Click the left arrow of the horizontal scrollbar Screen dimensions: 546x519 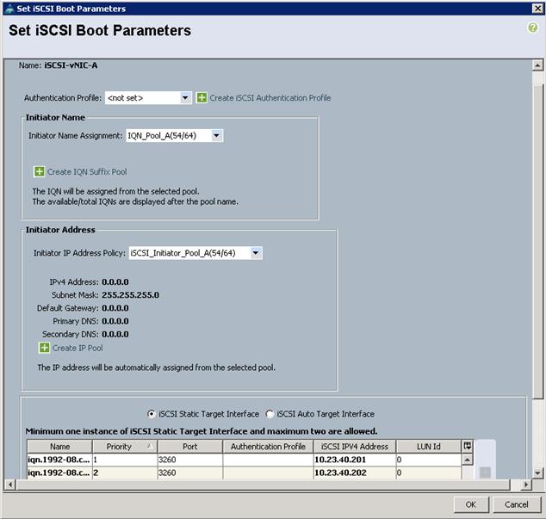click(x=9, y=485)
